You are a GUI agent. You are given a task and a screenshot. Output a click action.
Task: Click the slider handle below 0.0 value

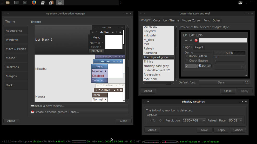pyautogui.click(x=215, y=62)
